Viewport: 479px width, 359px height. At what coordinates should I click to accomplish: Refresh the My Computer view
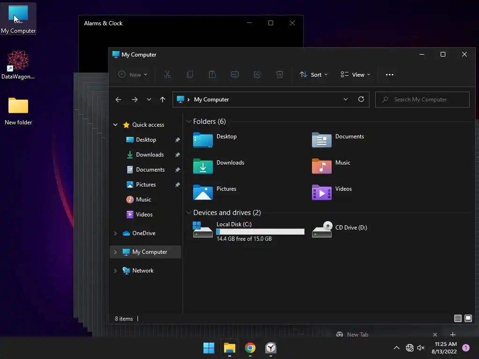361,99
